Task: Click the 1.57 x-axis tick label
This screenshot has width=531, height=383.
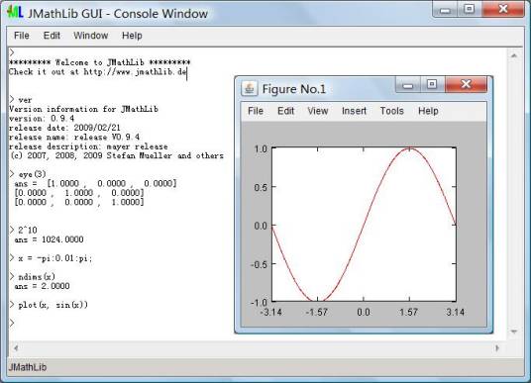Action: (408, 312)
